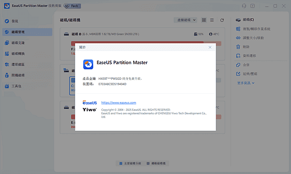Viewport: 291px width, 174px height.
Task: Click the Tech edition badge
Action: (72, 6)
